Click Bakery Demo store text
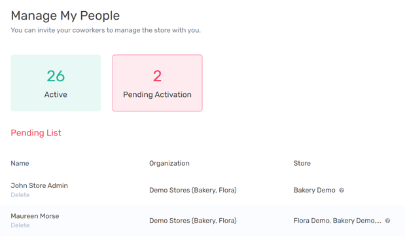Viewport: 405px width, 241px height. coord(314,191)
